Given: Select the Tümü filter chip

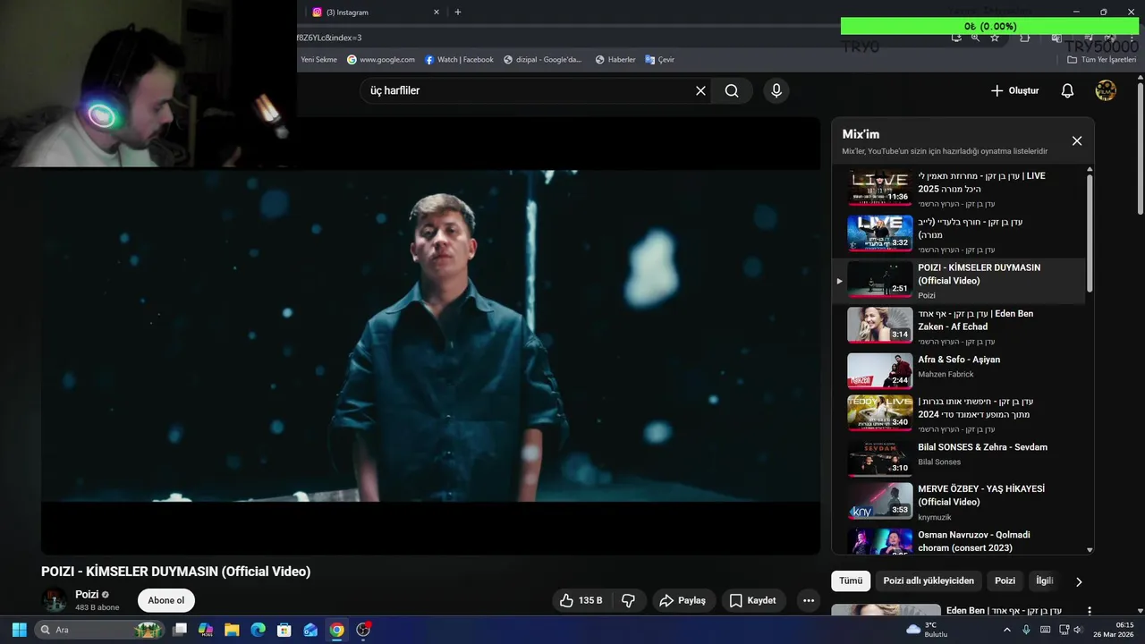Looking at the screenshot, I should [x=851, y=580].
